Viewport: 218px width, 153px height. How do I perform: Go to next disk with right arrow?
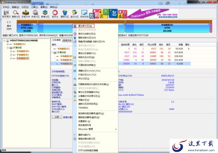click(x=10, y=22)
